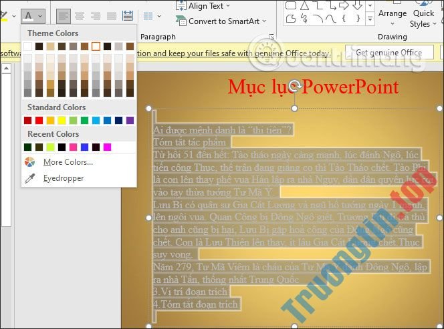Open Convert to SmartArt menu
This screenshot has width=444, height=329.
coord(221,21)
